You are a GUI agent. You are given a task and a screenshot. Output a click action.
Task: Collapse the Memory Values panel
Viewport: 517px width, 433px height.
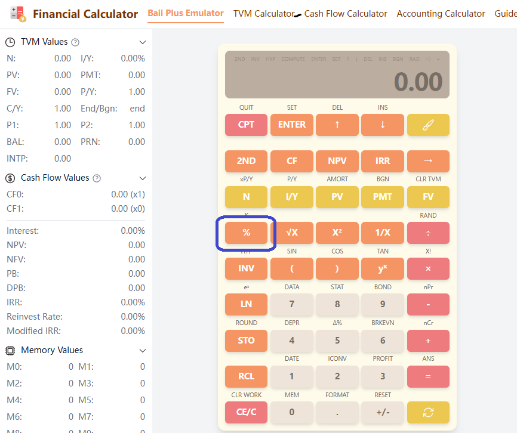click(142, 350)
